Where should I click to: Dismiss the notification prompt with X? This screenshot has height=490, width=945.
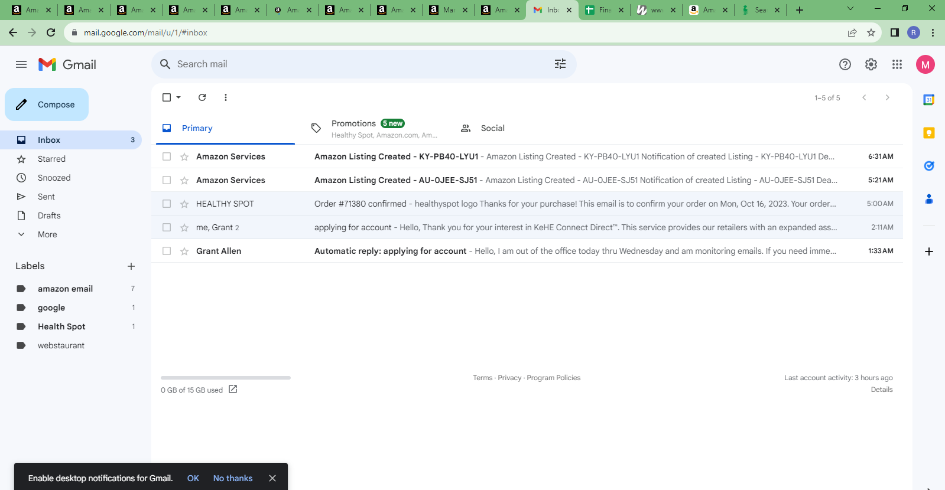pos(272,478)
